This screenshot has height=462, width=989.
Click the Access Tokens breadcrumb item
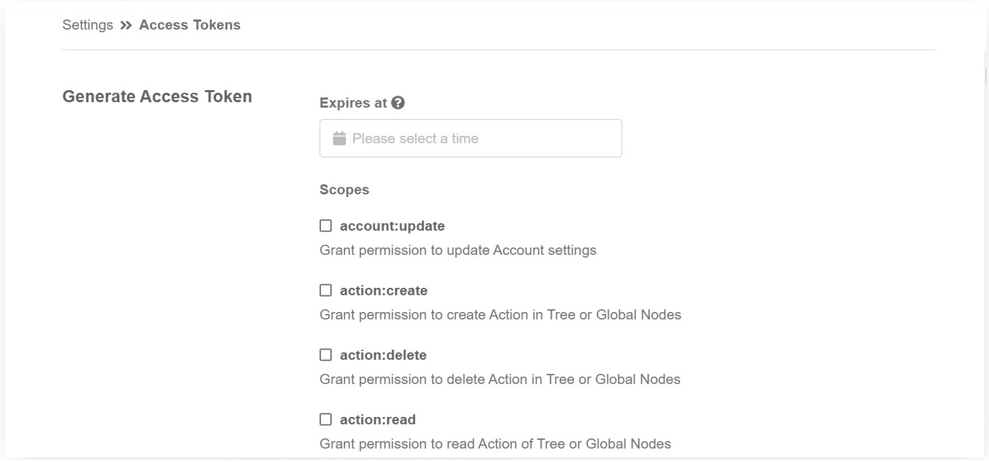(190, 25)
